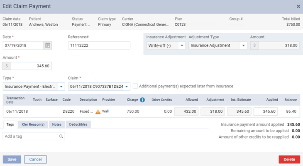Click the Save button
The image size is (303, 166).
click(x=12, y=159)
